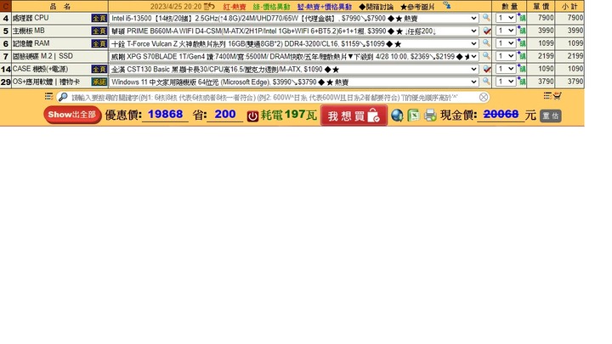Screen dimensions: 612x344
Task: Open the Windows 11 software dropdown
Action: [x=294, y=82]
